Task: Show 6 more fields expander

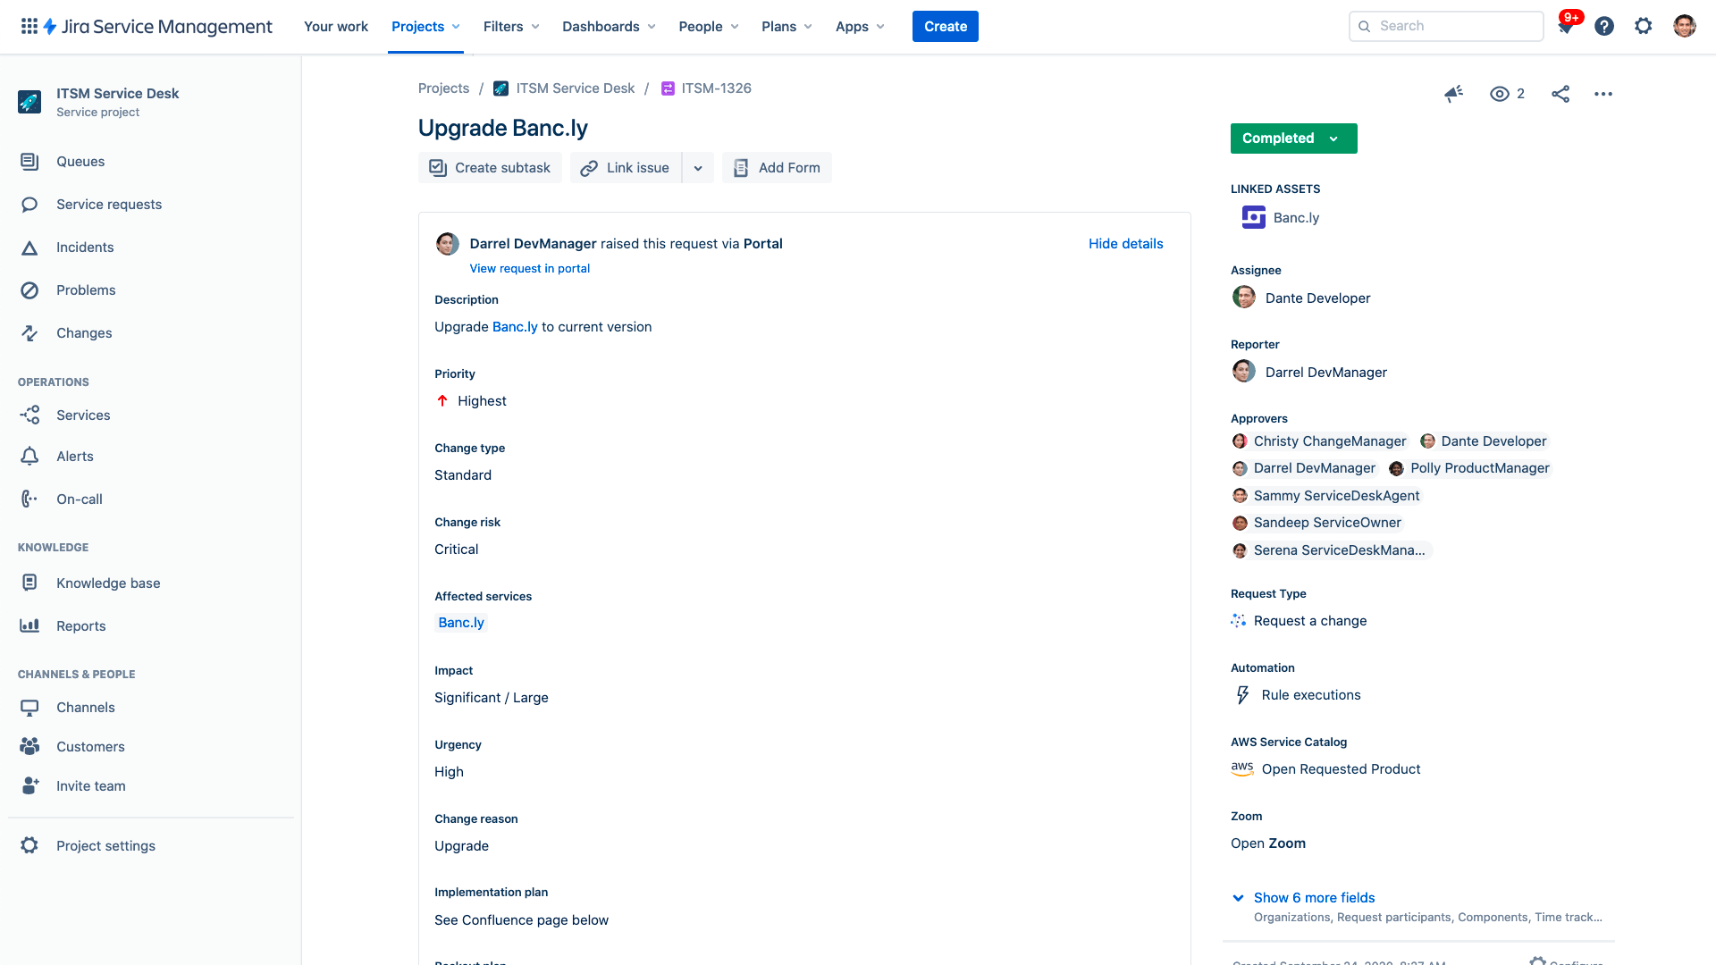Action: (x=1312, y=897)
